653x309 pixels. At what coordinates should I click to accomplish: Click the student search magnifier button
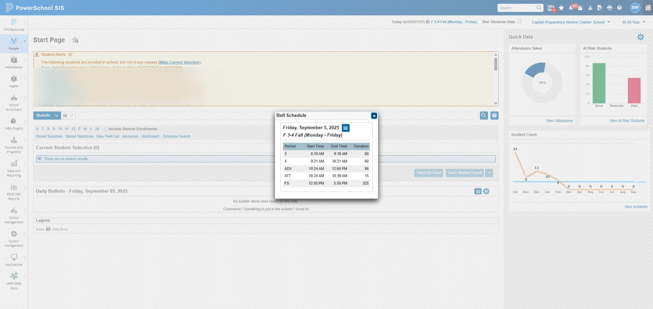pyautogui.click(x=484, y=115)
